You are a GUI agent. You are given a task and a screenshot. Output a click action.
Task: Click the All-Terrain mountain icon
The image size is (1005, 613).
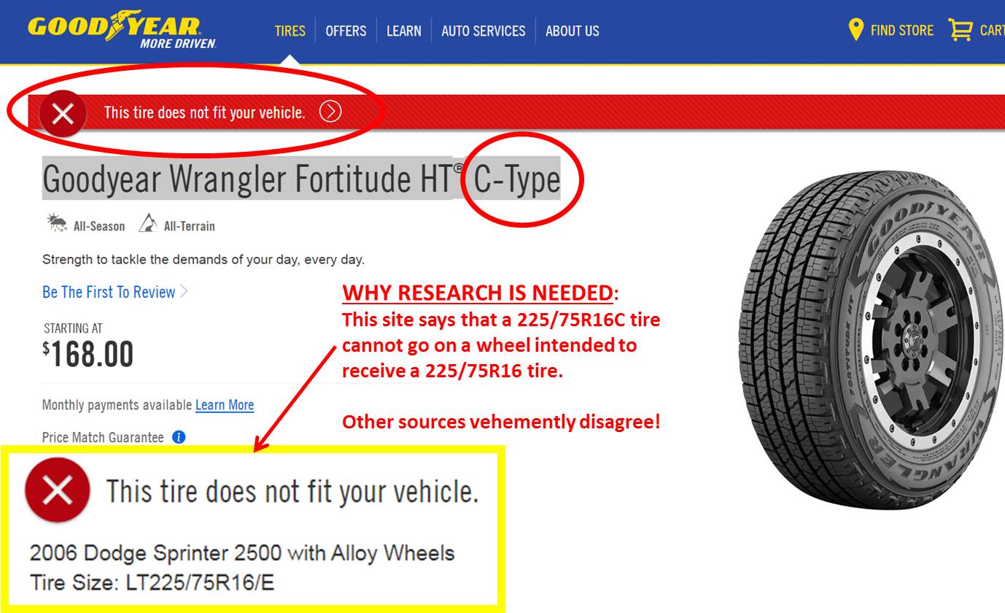click(148, 223)
